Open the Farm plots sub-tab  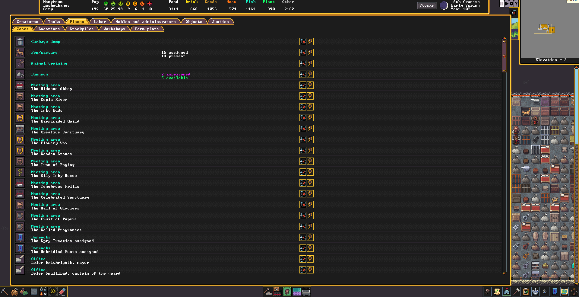[x=147, y=29]
